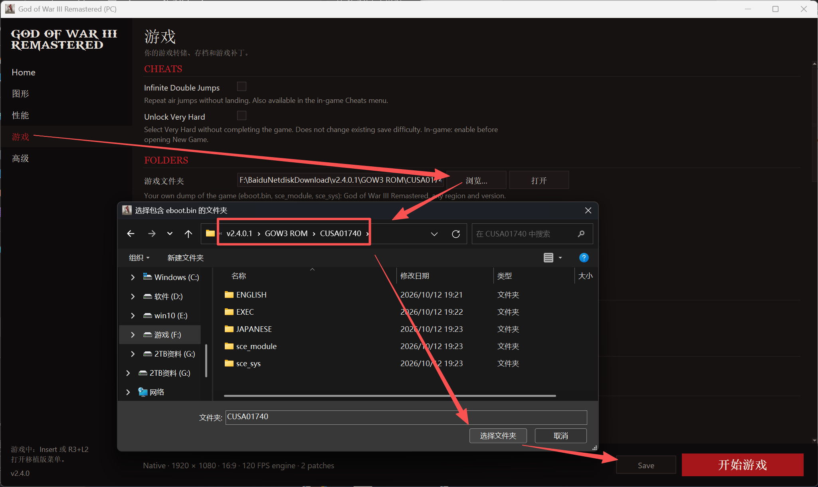Select the EXEC folder icon
The height and width of the screenshot is (487, 818).
point(229,312)
